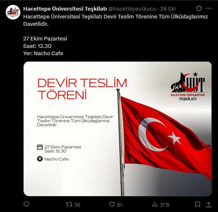Click the like count 81

[119, 205]
